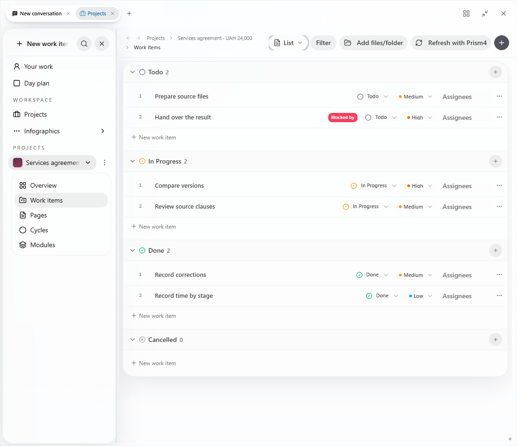The width and height of the screenshot is (517, 446).
Task: Click Projects in the breadcrumb
Action: coord(156,38)
